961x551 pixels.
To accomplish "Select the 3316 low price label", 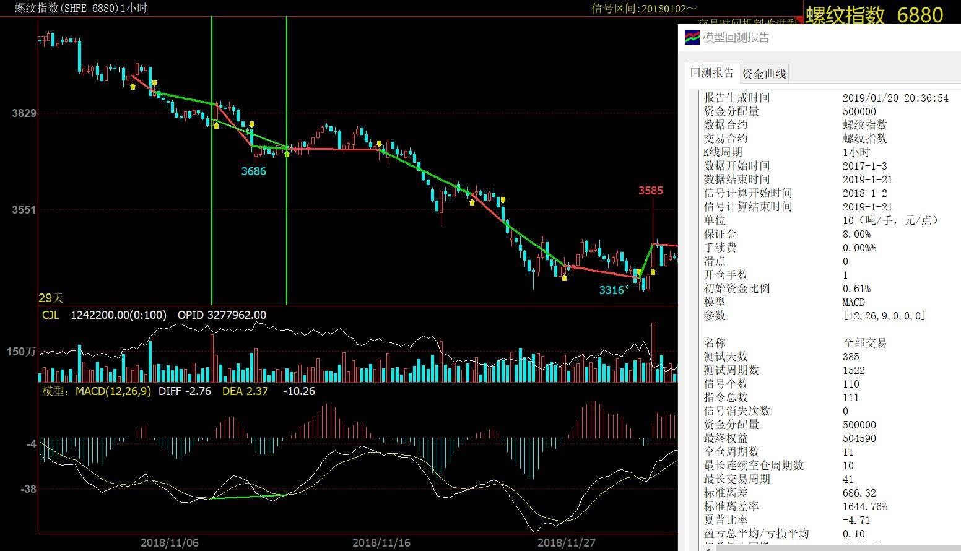I will click(612, 290).
